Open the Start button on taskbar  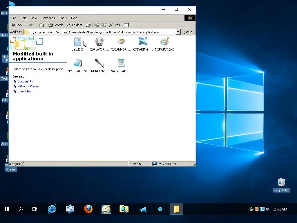[7, 209]
